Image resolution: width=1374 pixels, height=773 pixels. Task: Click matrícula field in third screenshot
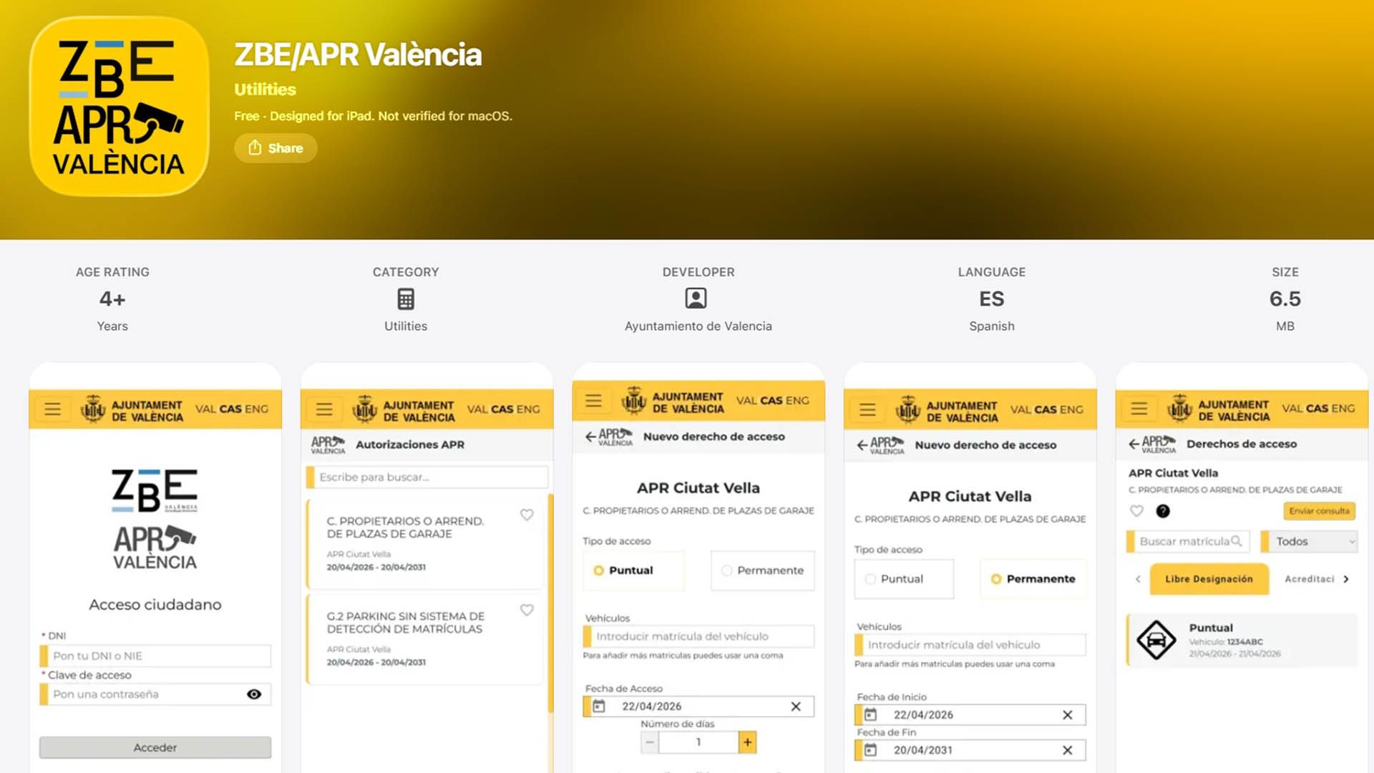tap(698, 636)
